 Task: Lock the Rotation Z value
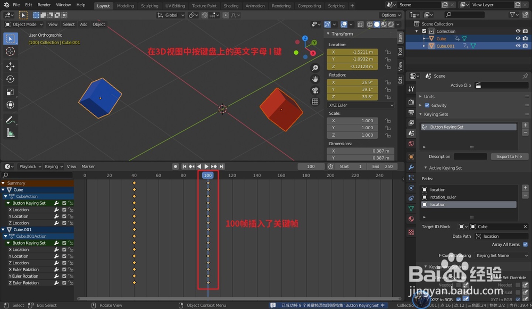[x=388, y=97]
